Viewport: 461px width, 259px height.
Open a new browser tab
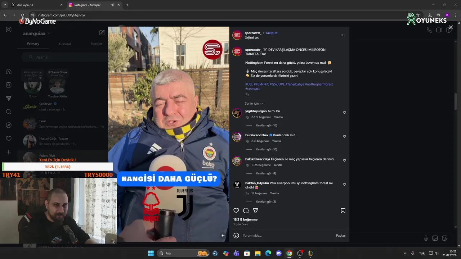pos(127,5)
